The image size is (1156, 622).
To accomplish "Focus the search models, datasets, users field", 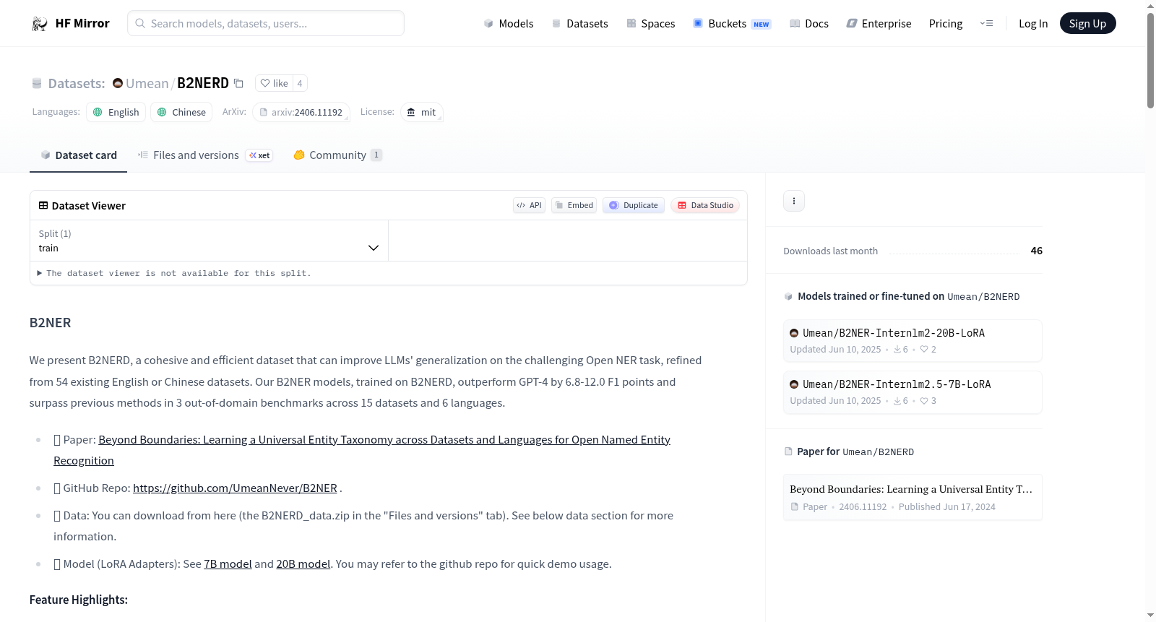I will pyautogui.click(x=266, y=24).
